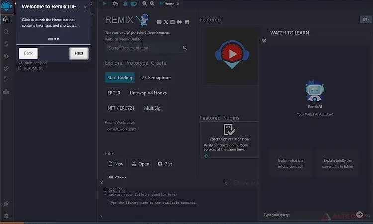Open the default_workspace recent workspace link
This screenshot has width=373, height=224.
[x=122, y=129]
